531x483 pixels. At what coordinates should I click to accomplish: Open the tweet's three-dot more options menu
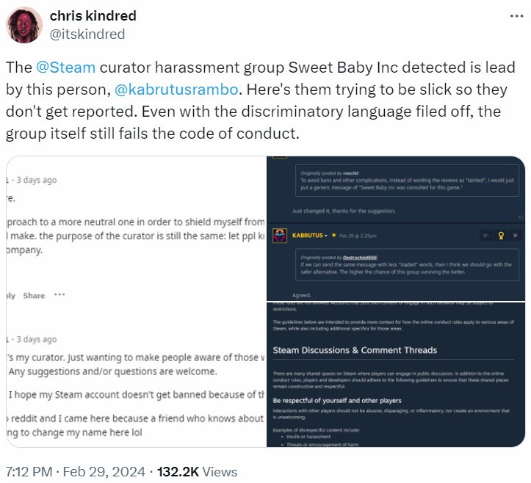[517, 15]
